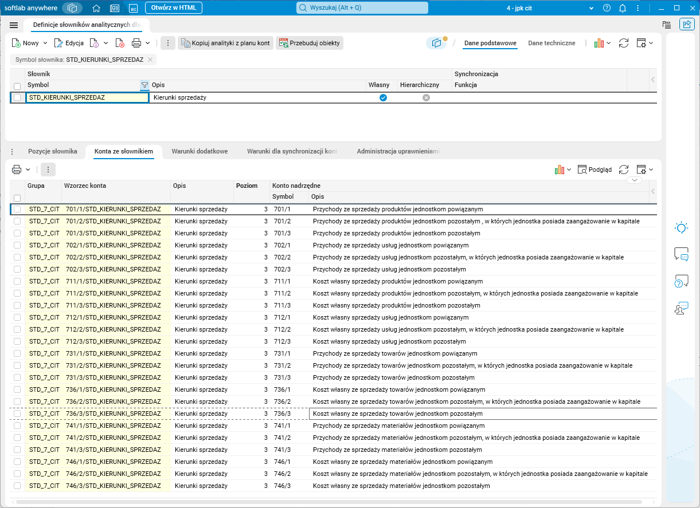Expand the 4 - jpk cit company dropdown
The height and width of the screenshot is (508, 700).
[x=592, y=8]
